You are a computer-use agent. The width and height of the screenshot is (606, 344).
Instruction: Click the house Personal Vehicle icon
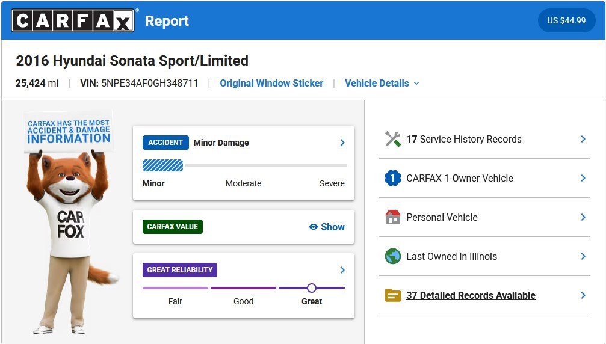tap(392, 217)
